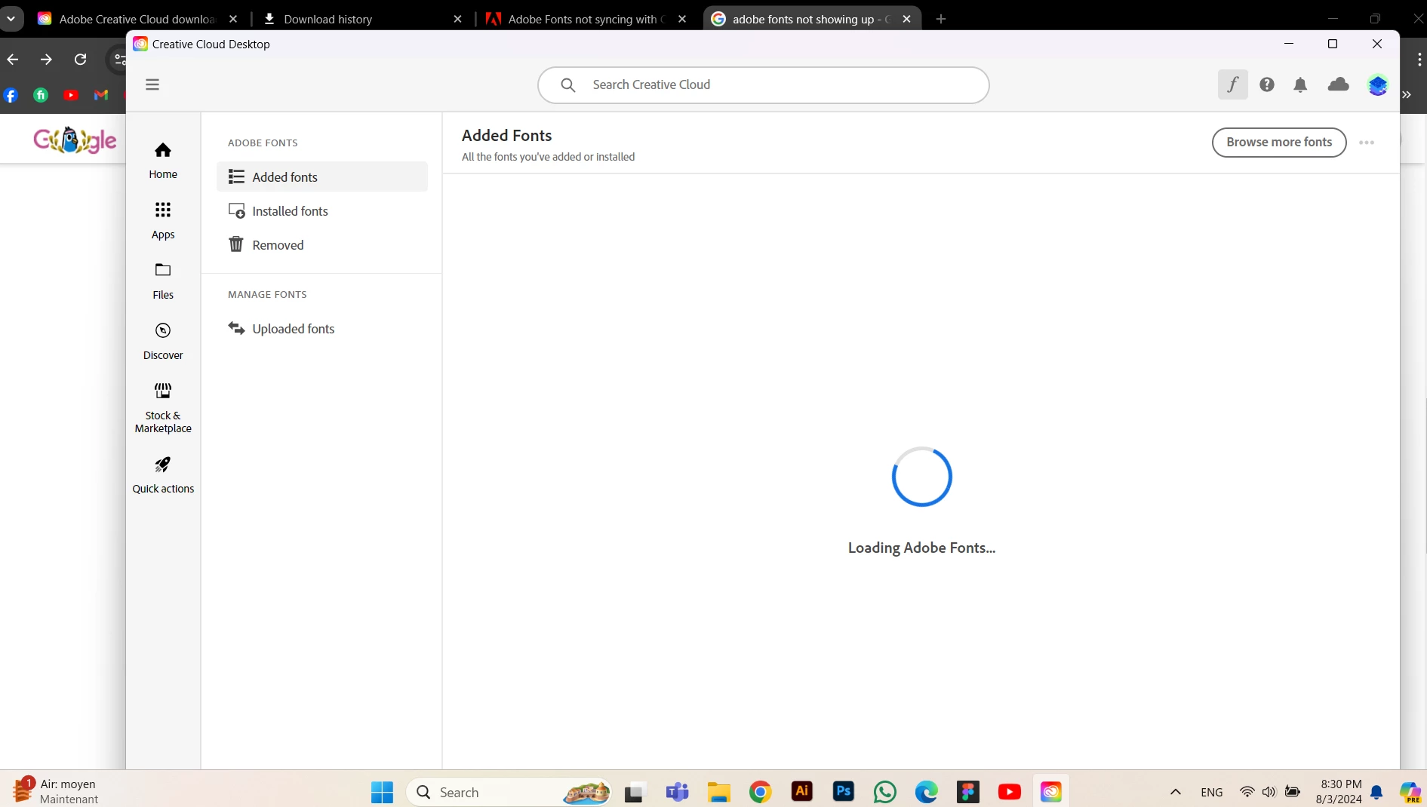Switch to Adobe Creative Cloud download tab
This screenshot has width=1427, height=807.
(138, 19)
